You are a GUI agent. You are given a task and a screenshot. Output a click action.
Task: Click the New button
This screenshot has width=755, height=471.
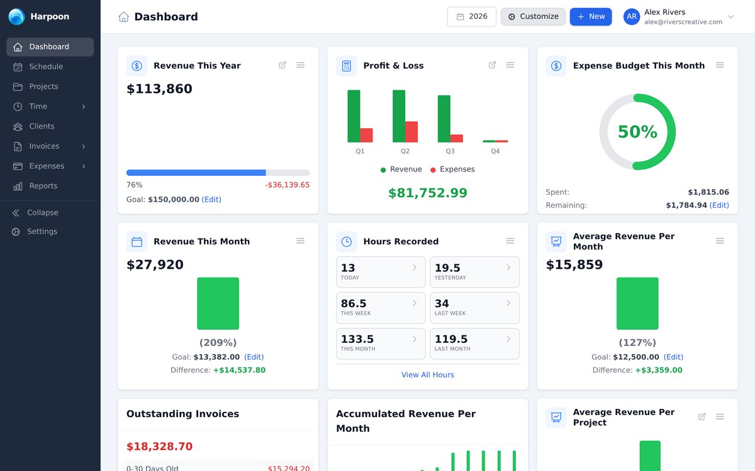pyautogui.click(x=591, y=17)
